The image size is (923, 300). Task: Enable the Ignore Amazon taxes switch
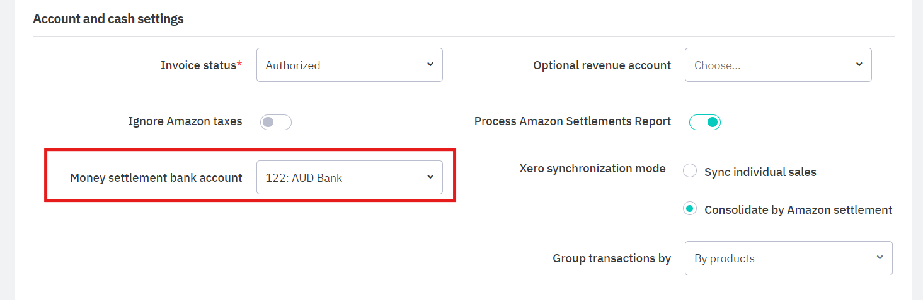pyautogui.click(x=276, y=122)
